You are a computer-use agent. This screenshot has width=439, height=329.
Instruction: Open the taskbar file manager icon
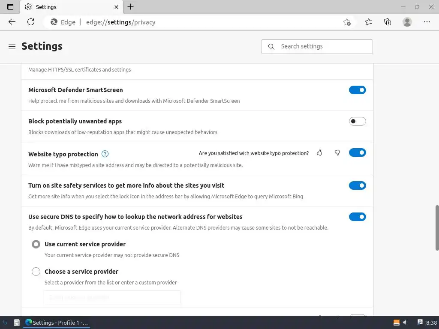[x=17, y=323]
